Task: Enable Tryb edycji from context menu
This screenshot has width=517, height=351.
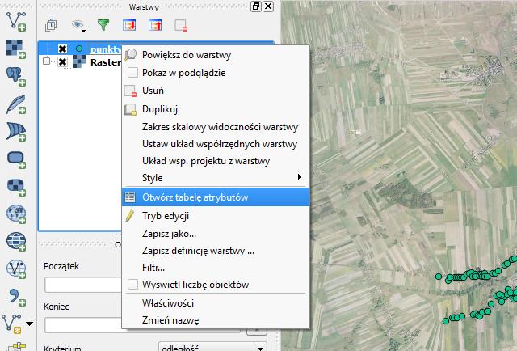Action: (x=216, y=216)
